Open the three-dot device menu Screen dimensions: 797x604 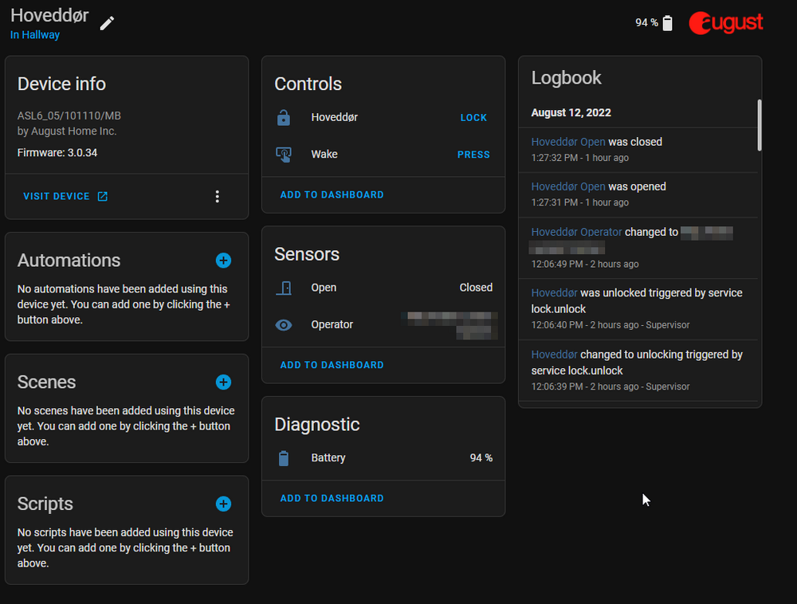tap(217, 196)
